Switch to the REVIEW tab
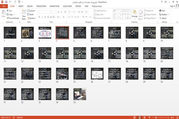The image size is (179, 119). coord(78,6)
